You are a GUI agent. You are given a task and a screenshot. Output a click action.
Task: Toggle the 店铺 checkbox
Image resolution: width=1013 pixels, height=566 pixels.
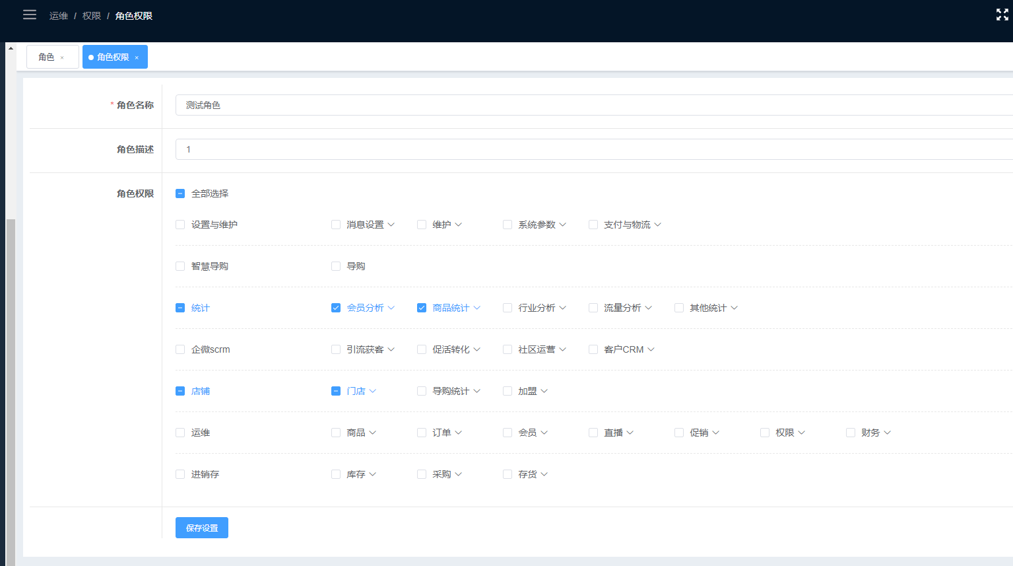(x=180, y=391)
